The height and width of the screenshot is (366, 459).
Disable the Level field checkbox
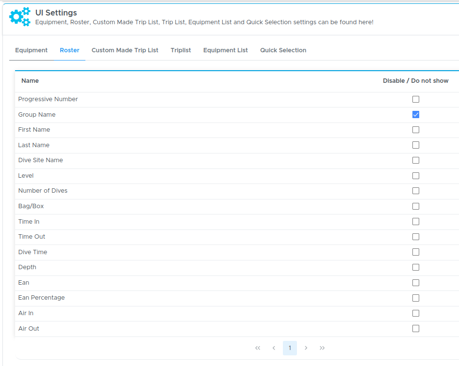416,176
